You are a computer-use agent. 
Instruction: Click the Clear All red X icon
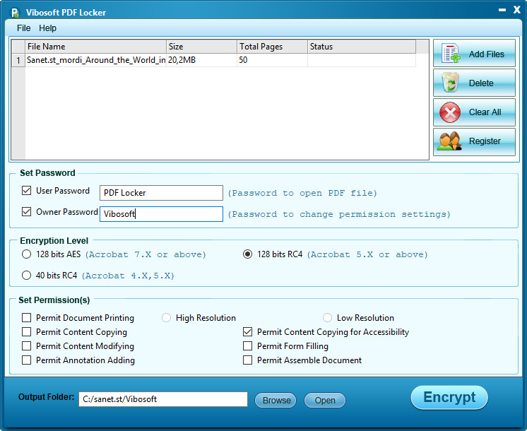pyautogui.click(x=450, y=112)
